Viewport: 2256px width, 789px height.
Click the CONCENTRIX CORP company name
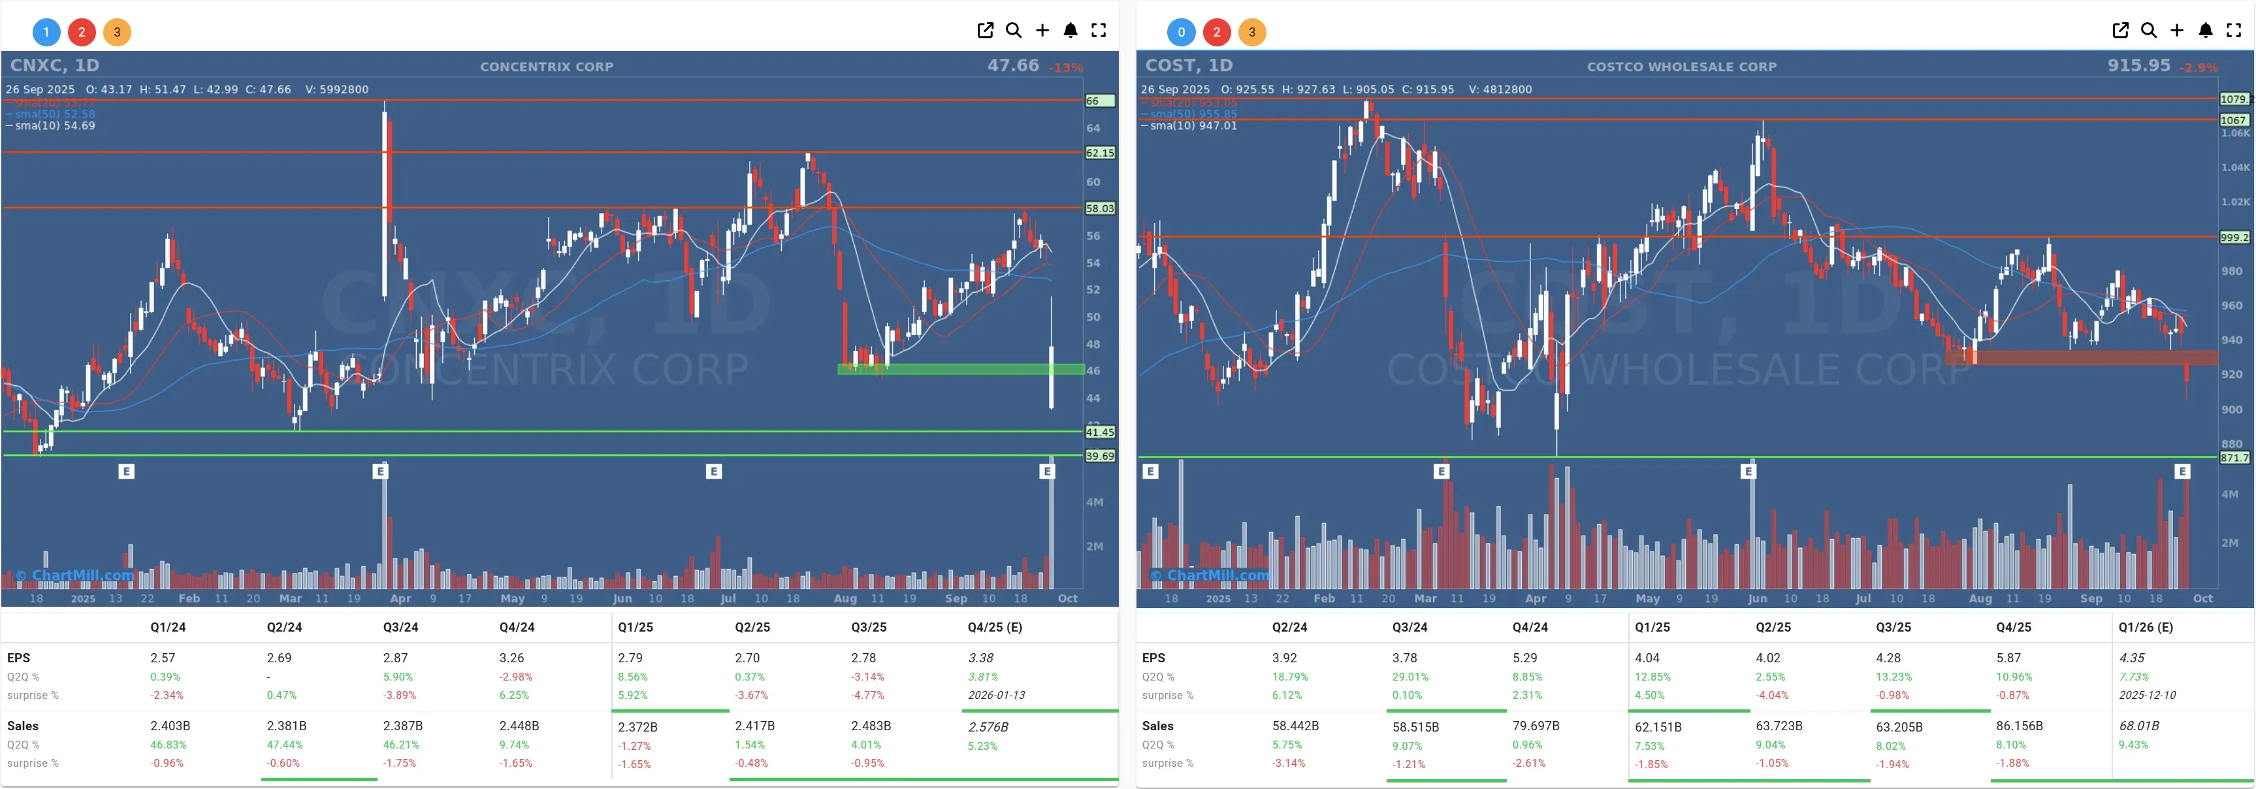(x=547, y=67)
